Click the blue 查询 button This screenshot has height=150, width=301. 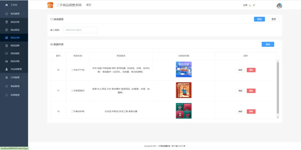[259, 19]
